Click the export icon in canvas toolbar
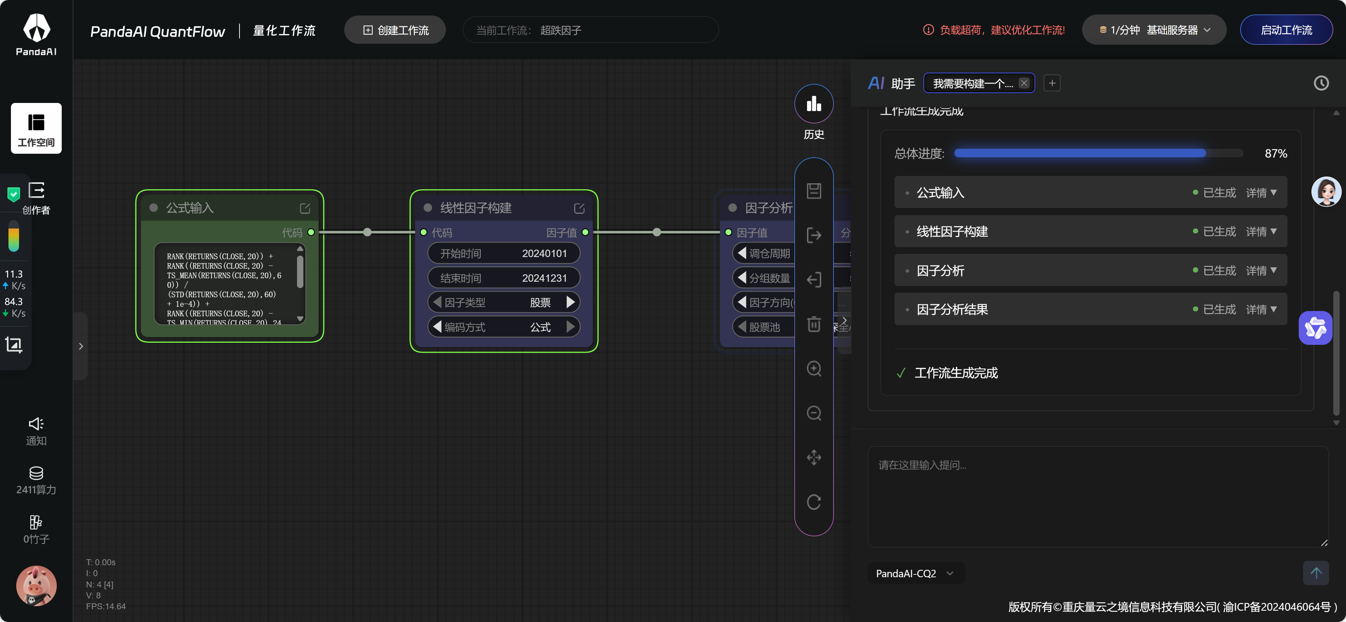Image resolution: width=1346 pixels, height=622 pixels. coord(813,235)
